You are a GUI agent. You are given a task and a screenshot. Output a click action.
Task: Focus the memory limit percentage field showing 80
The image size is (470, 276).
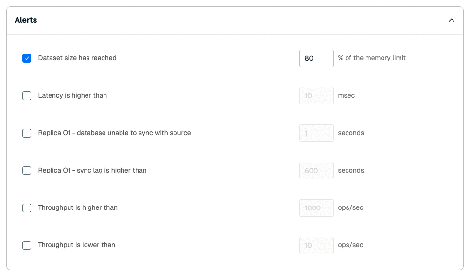tap(316, 58)
